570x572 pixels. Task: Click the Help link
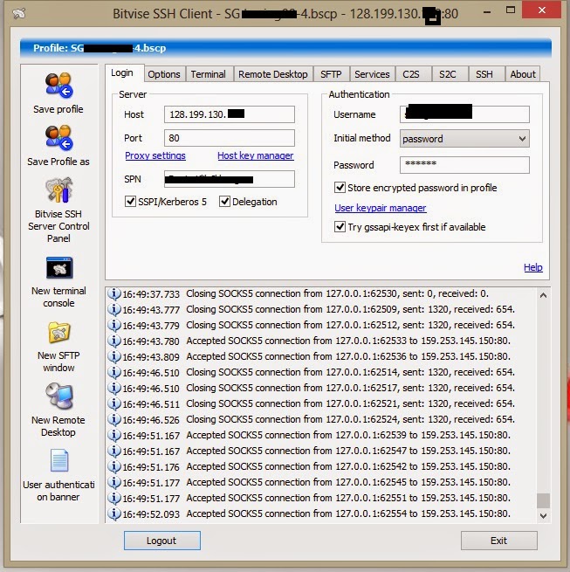coord(533,267)
